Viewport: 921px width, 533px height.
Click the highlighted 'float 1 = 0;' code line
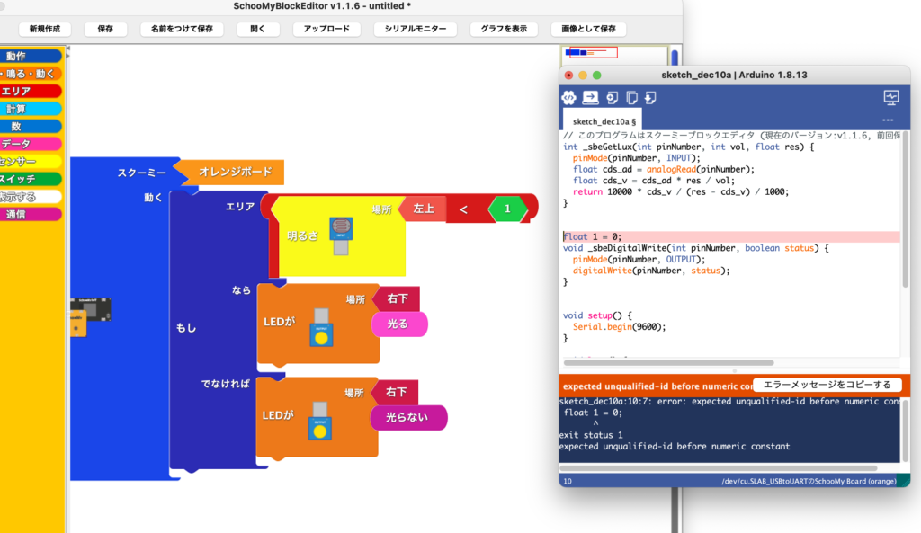coord(730,236)
